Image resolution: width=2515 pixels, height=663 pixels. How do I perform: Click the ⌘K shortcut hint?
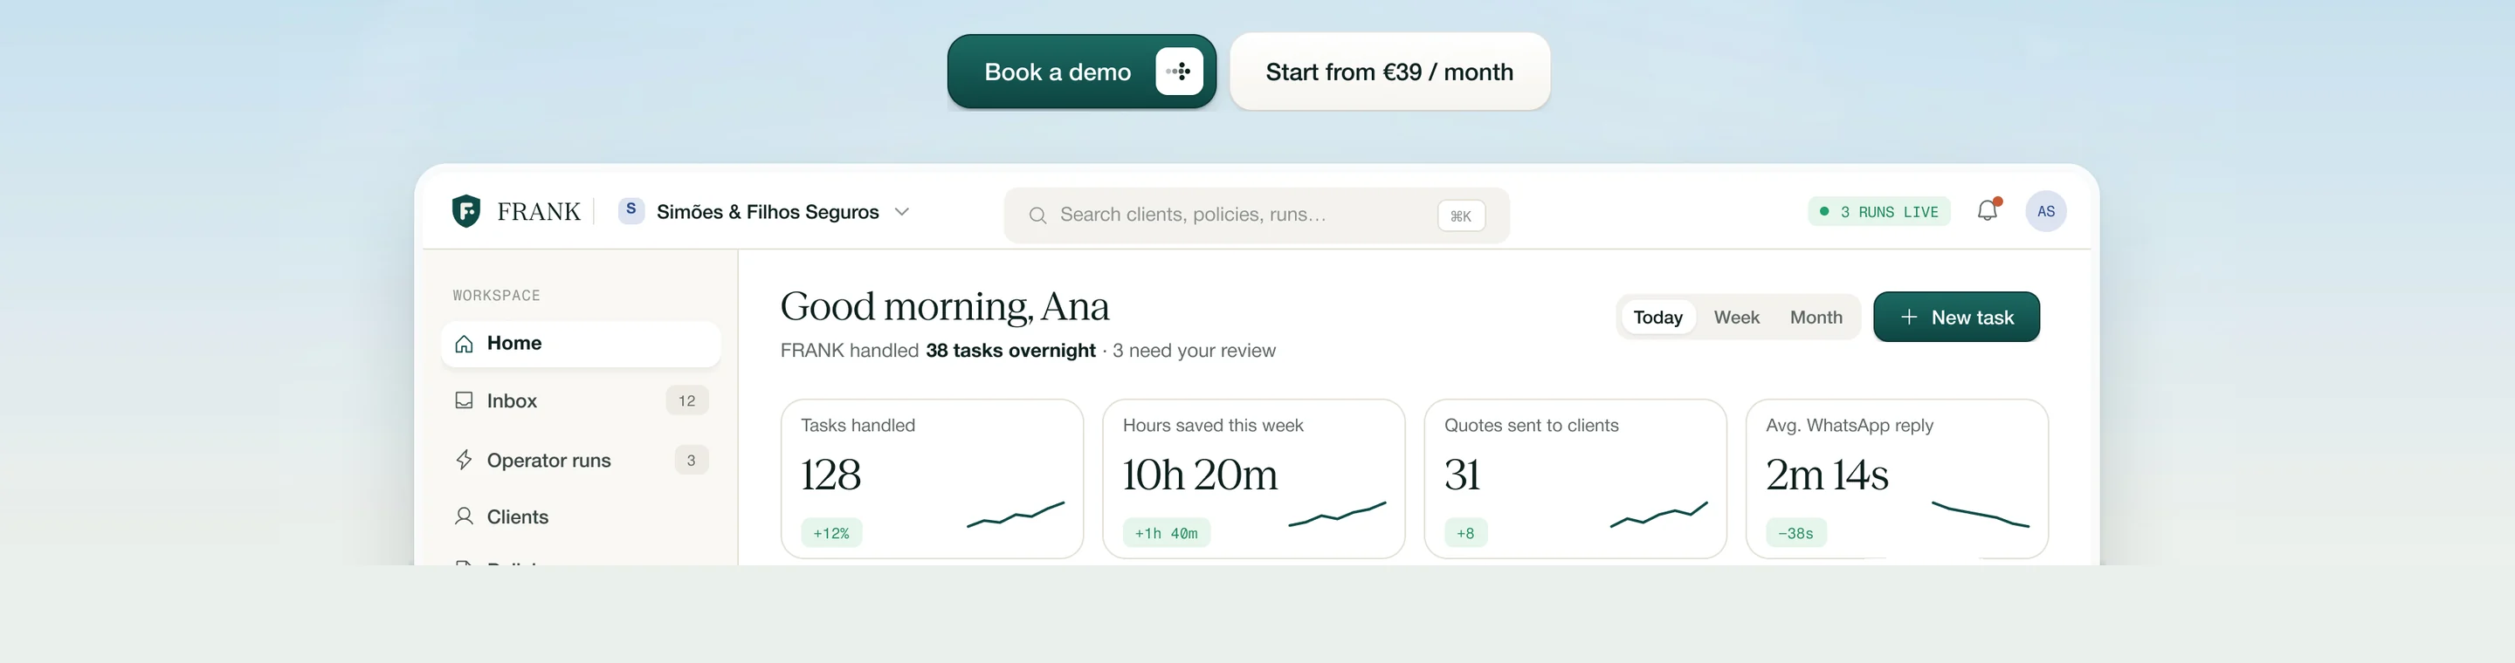(1461, 216)
